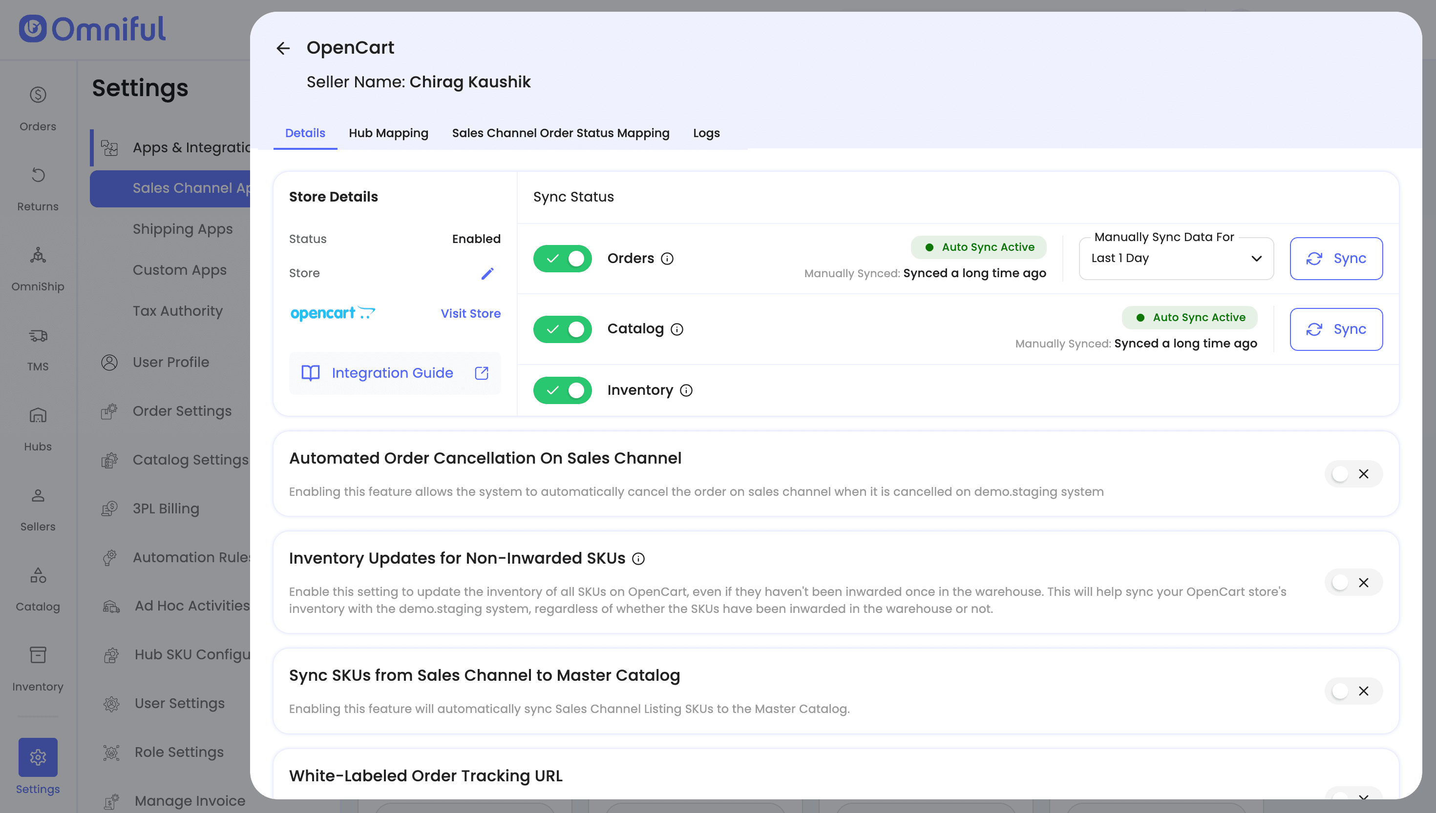Turn off the Catalog sync toggle

pyautogui.click(x=562, y=329)
